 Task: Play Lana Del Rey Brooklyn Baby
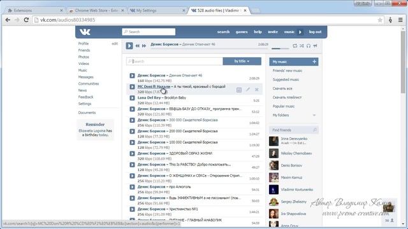132,98
